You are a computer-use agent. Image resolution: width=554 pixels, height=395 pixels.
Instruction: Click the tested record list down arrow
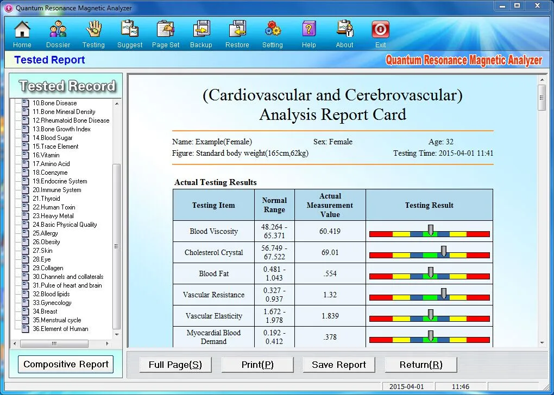[x=117, y=335]
